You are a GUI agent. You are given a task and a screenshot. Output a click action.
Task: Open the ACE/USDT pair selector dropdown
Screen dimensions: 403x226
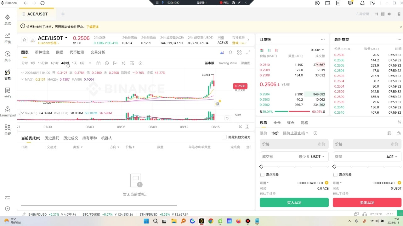coord(66,38)
